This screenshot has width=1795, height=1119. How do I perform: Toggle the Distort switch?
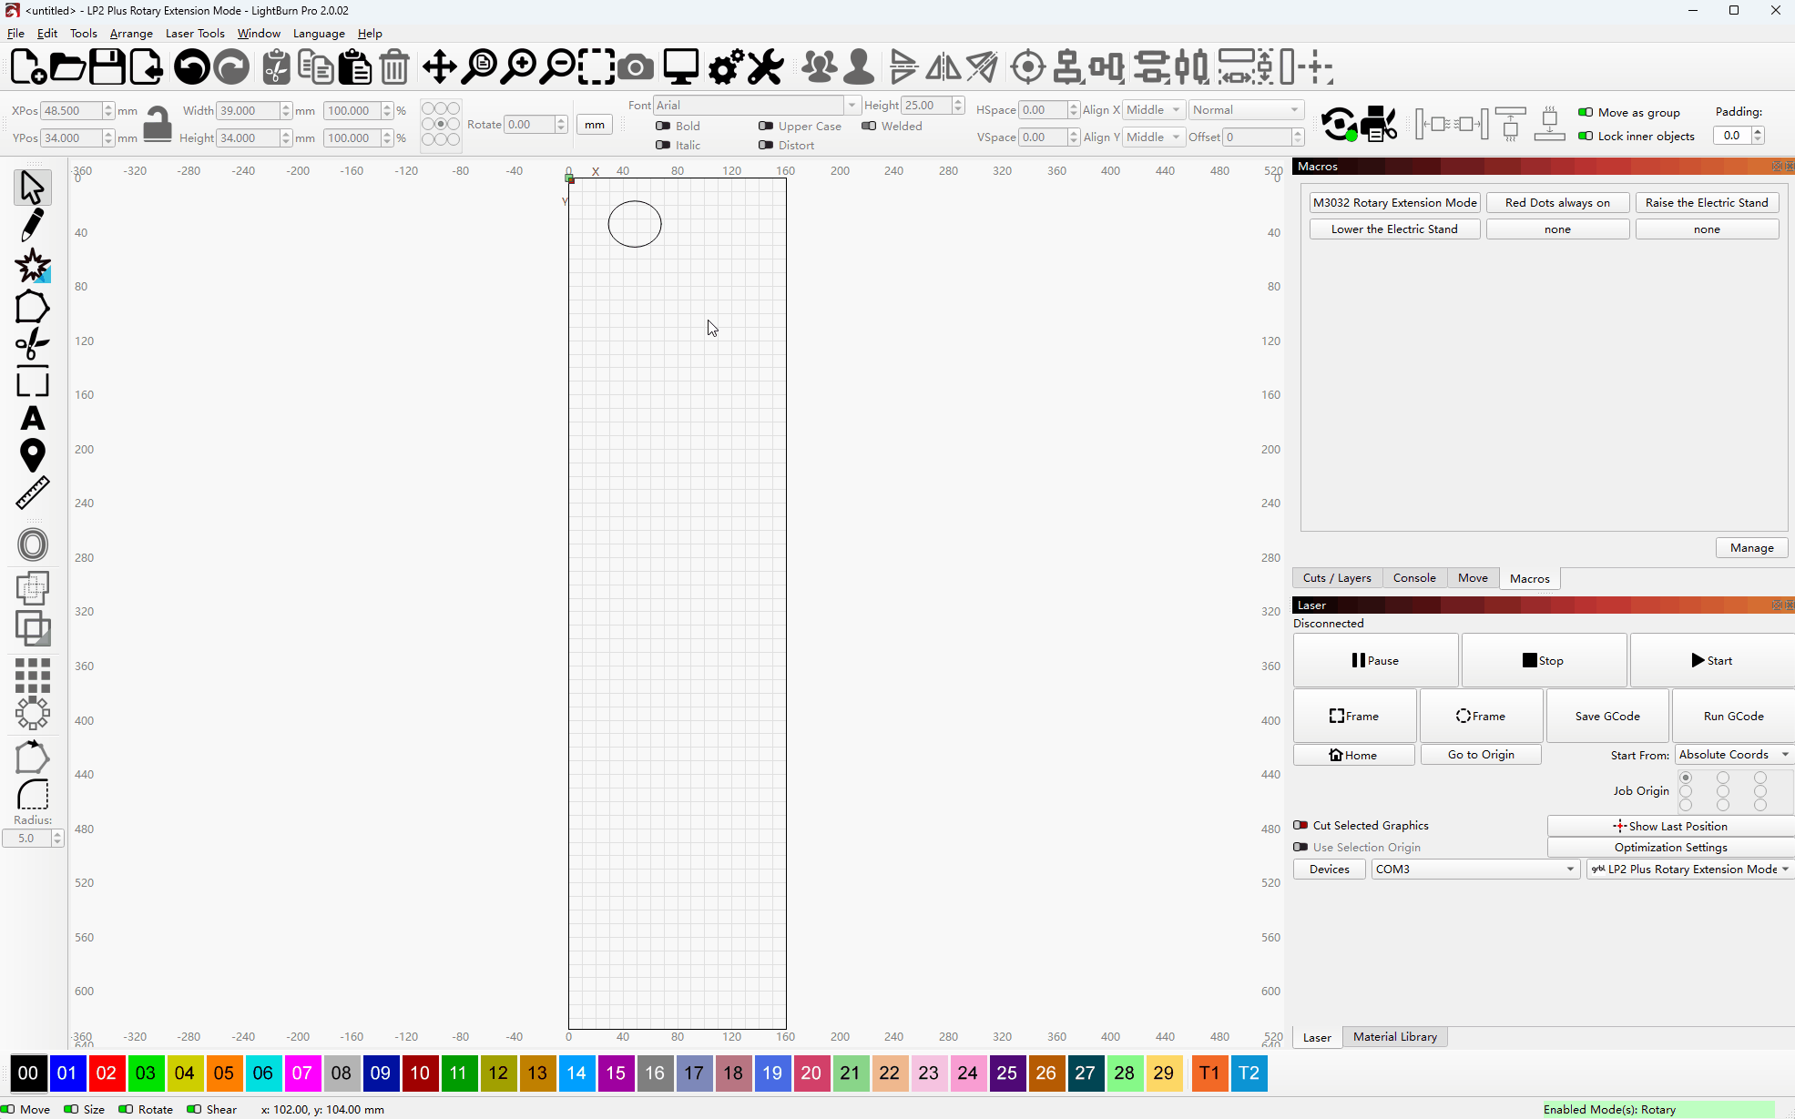click(766, 145)
